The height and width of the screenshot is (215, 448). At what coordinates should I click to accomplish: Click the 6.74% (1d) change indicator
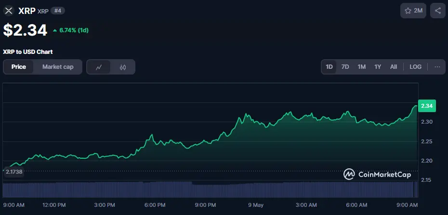tap(70, 30)
